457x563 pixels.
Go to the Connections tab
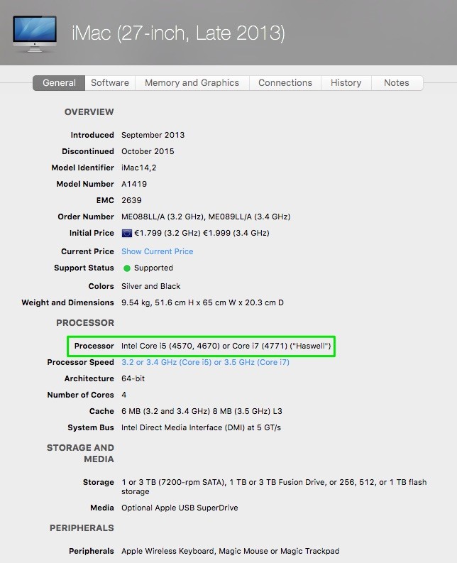(x=285, y=83)
